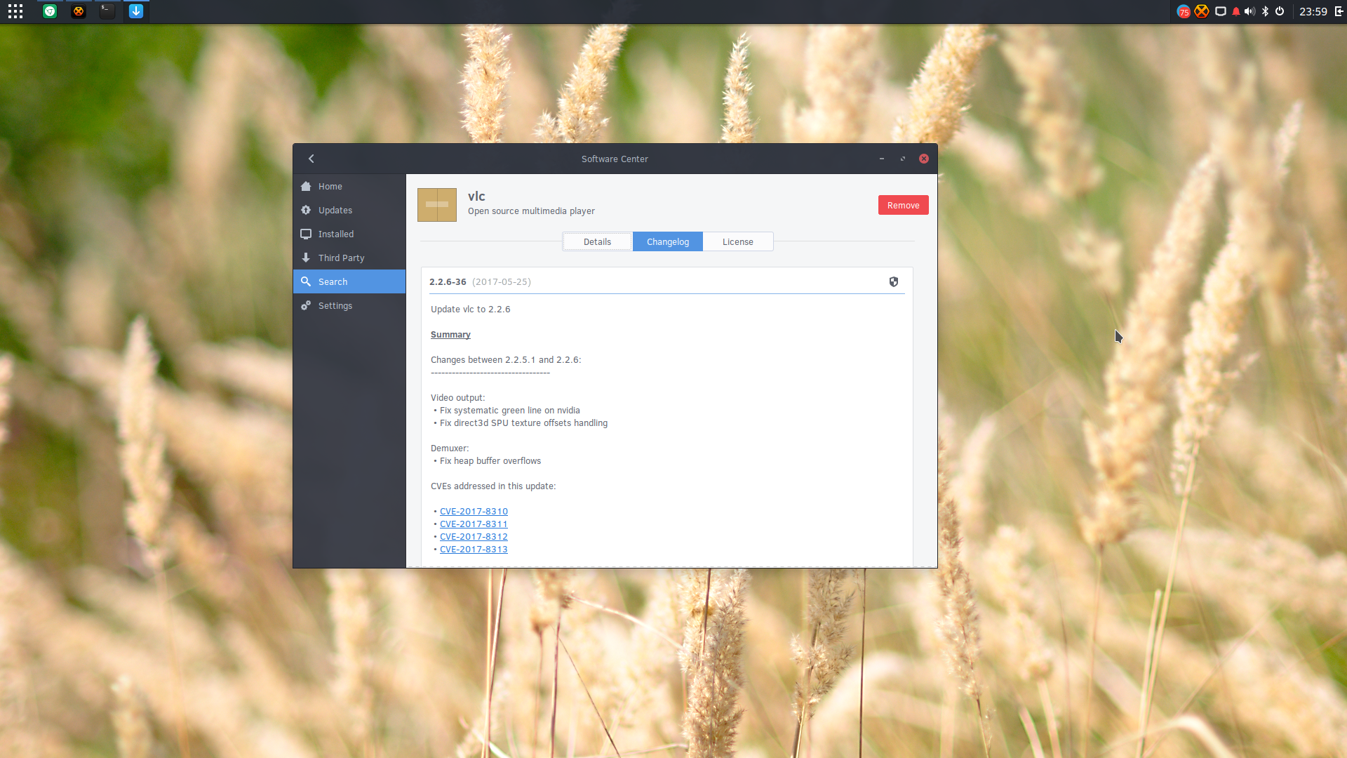Click the display tray icon

click(1221, 11)
